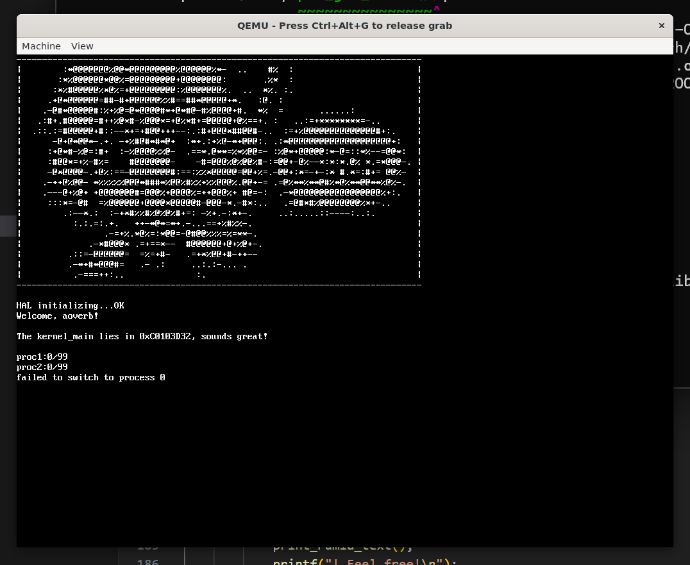The image size is (690, 565).
Task: Click the highlighted item in the left sidebar
Action: coord(8,226)
